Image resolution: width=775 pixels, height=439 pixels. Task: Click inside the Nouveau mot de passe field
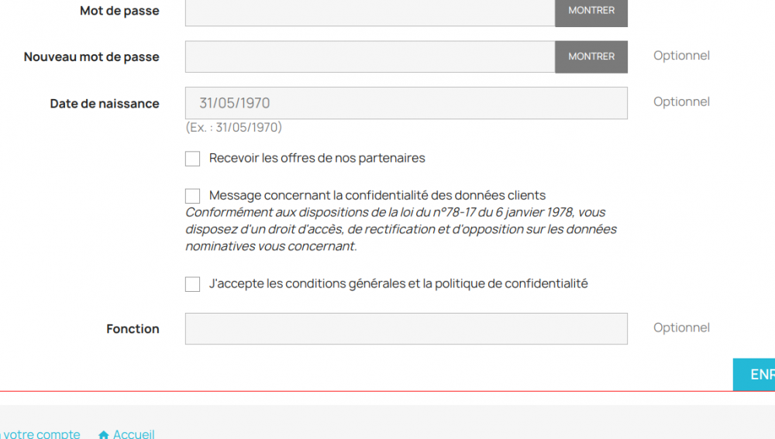[x=370, y=57]
